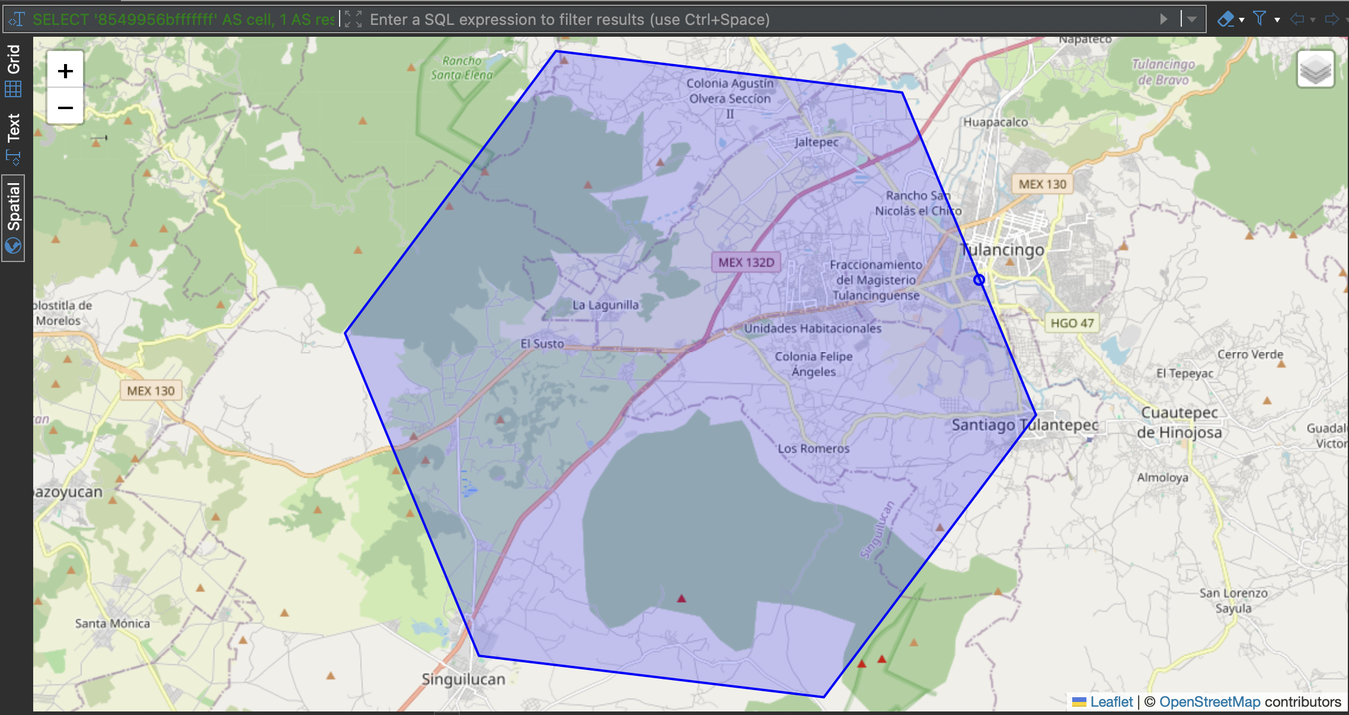The image size is (1349, 715).
Task: Switch to the Grid results view
Action: pos(14,71)
